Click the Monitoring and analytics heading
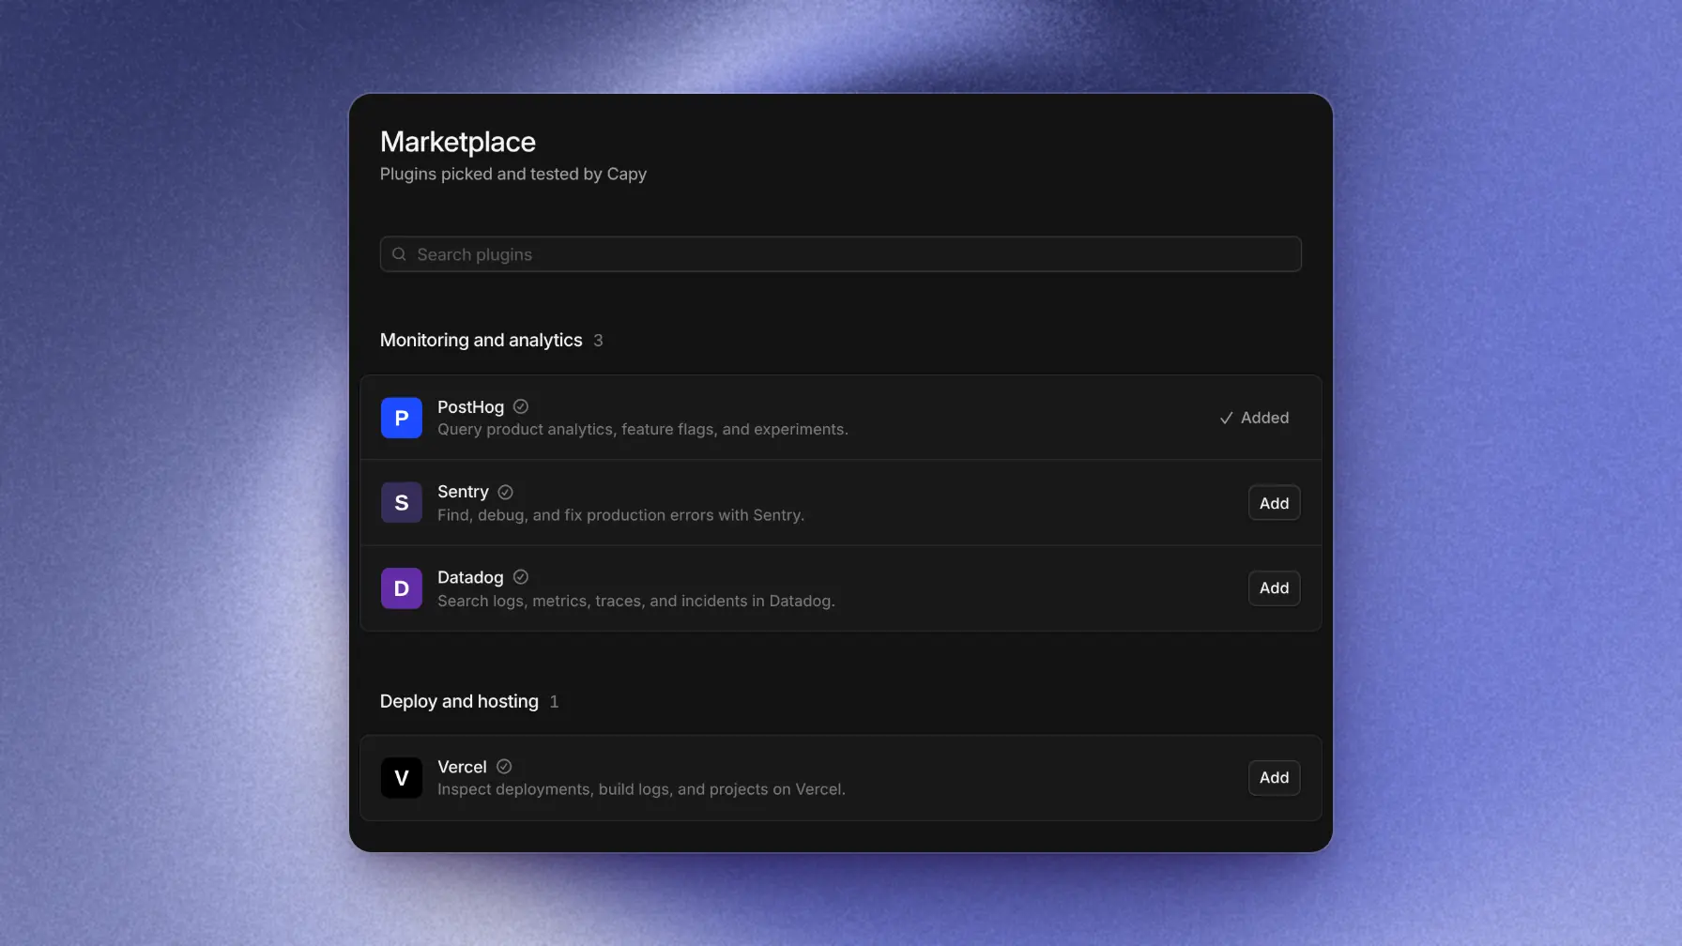The image size is (1682, 946). [481, 340]
